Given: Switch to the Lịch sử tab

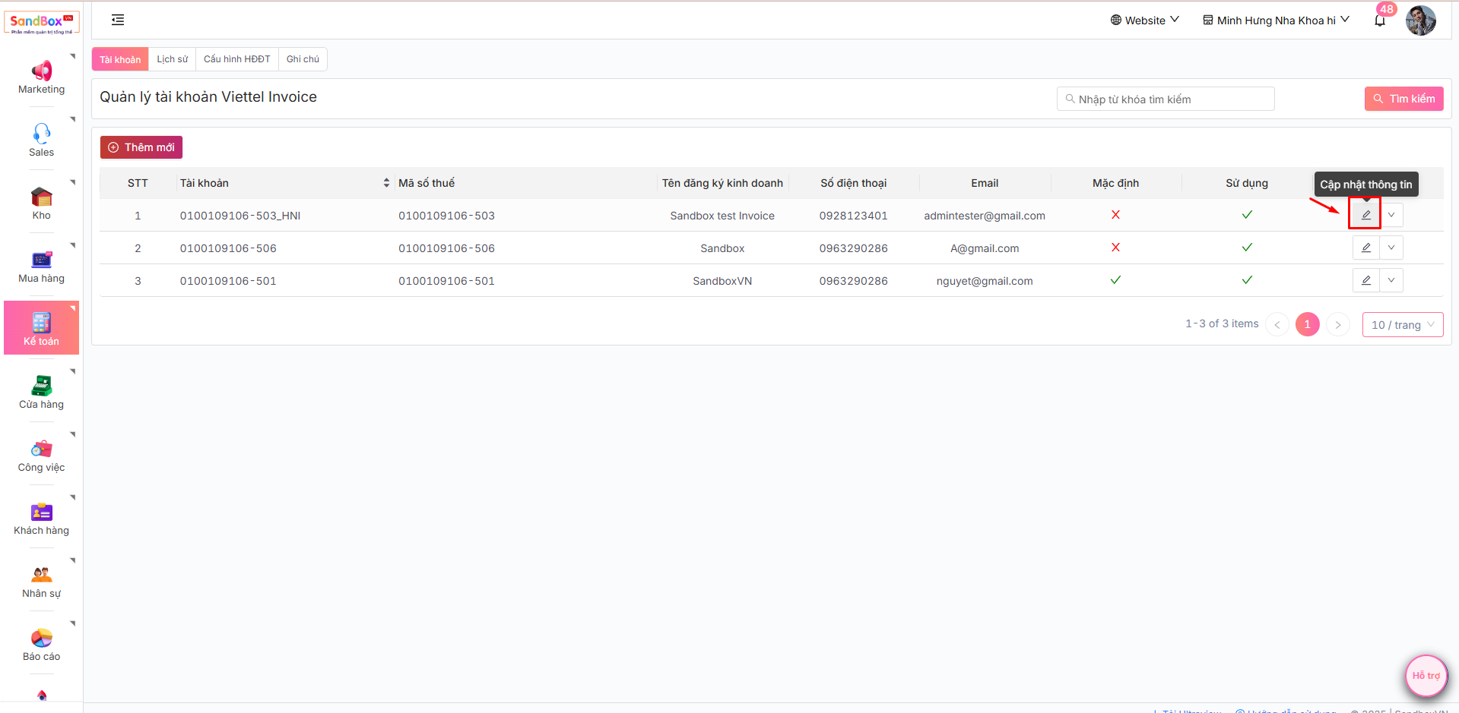Looking at the screenshot, I should coord(172,59).
